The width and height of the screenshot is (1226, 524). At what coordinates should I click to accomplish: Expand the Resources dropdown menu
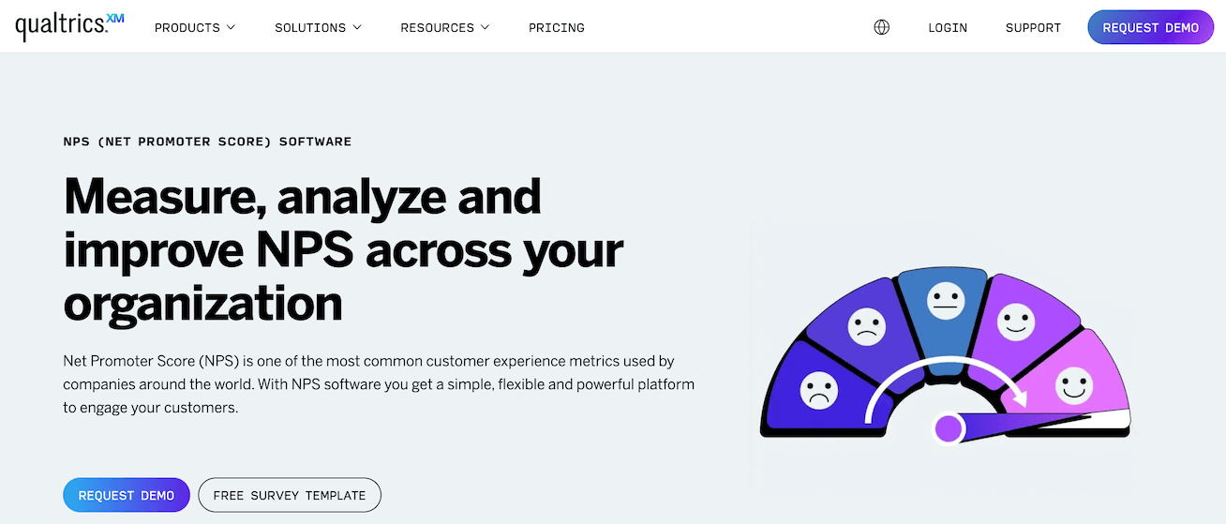tap(444, 27)
